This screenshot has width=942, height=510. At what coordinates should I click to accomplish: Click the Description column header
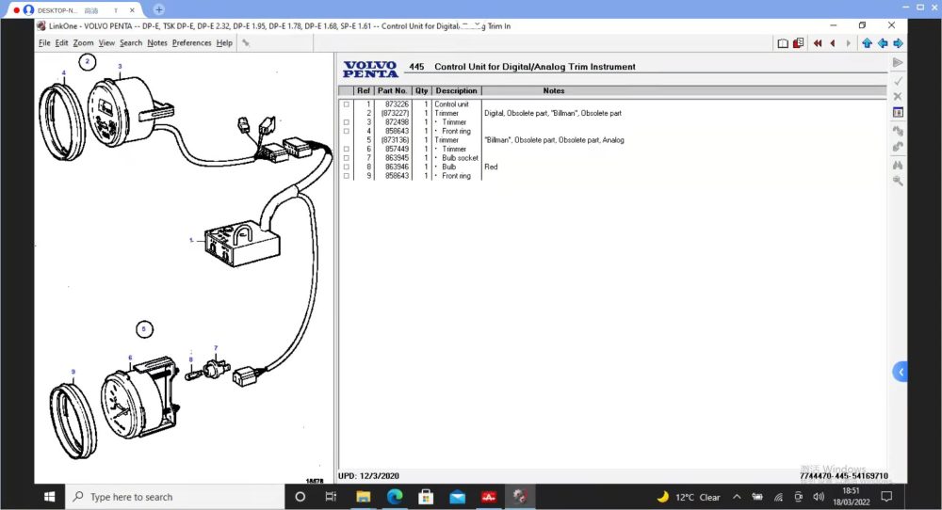pos(457,90)
